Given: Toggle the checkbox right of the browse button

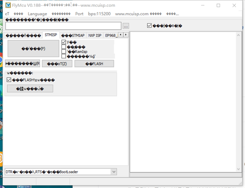Looking at the screenshot, I should pos(149,25).
